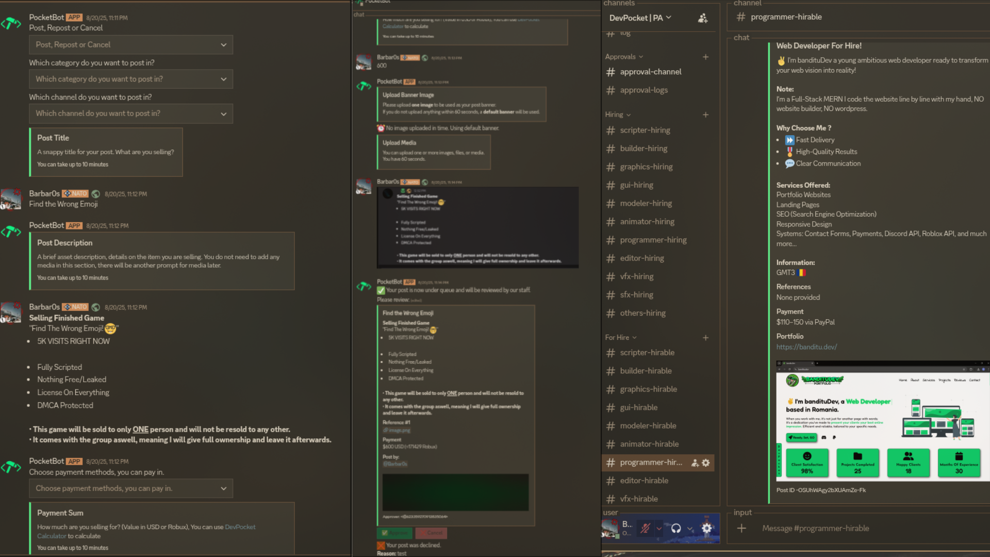
Task: Click Approve button under reviewed post
Action: click(394, 533)
